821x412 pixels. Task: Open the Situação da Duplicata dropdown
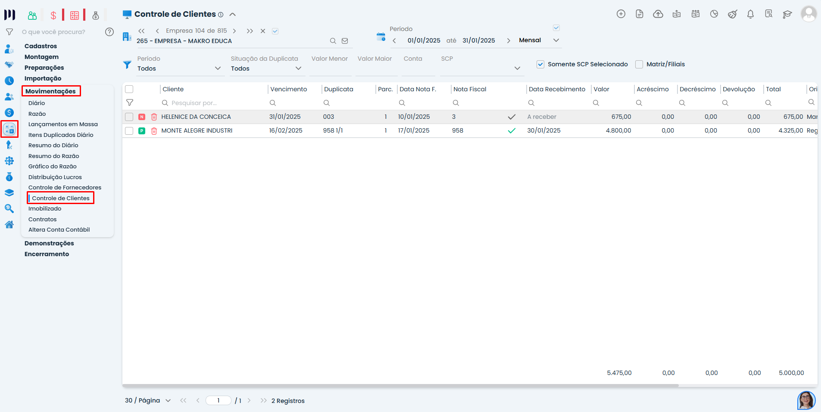click(266, 68)
